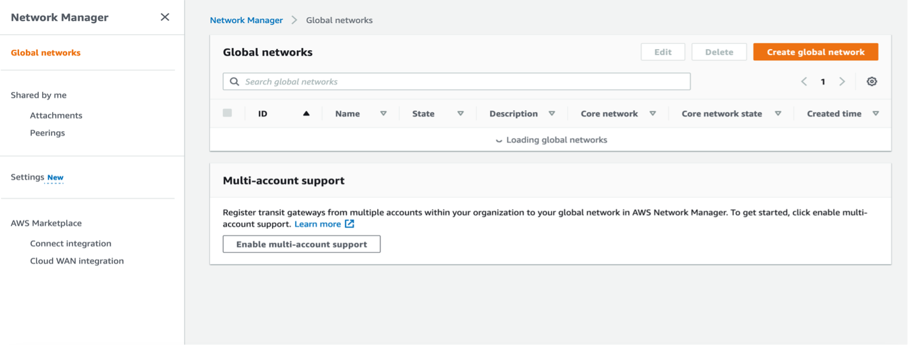
Task: Sort by Created time column arrow
Action: [876, 114]
